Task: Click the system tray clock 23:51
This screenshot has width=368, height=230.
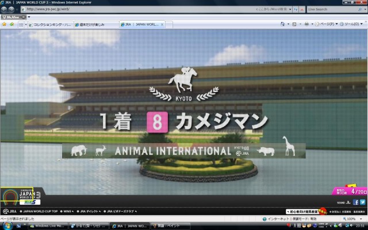Action: [360, 226]
